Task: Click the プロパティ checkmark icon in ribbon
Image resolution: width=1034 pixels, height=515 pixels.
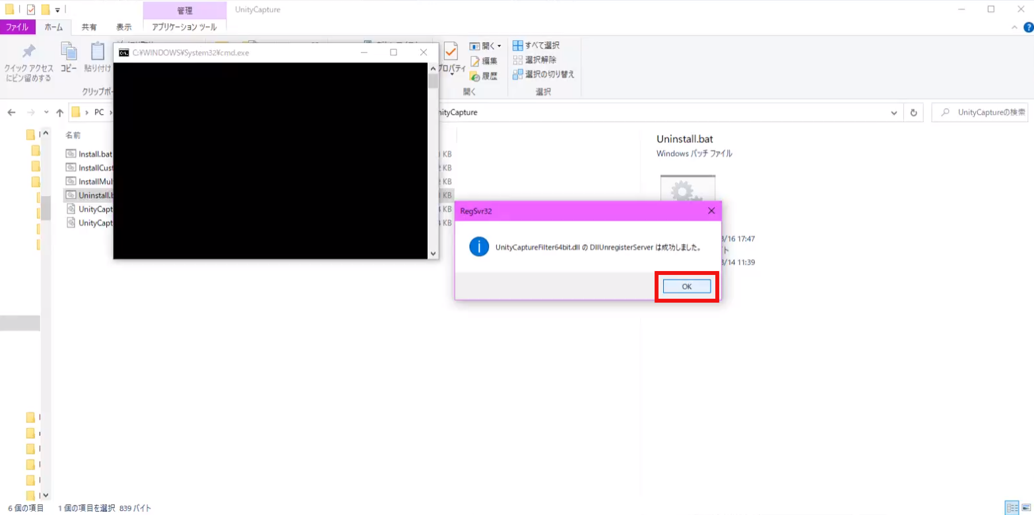Action: (451, 51)
